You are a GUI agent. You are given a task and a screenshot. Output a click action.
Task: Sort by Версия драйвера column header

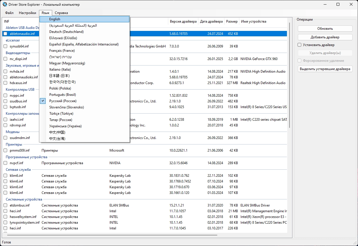(x=183, y=21)
